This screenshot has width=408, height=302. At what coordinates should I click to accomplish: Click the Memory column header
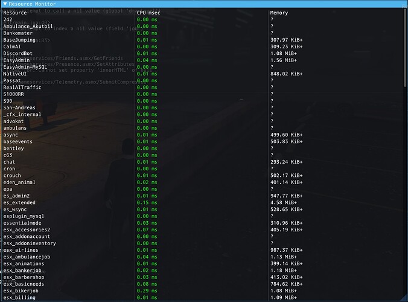click(279, 13)
